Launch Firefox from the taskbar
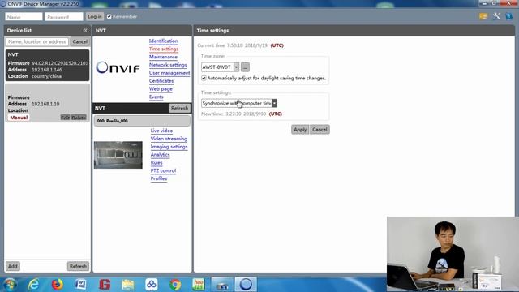The width and height of the screenshot is (519, 292). (x=58, y=285)
